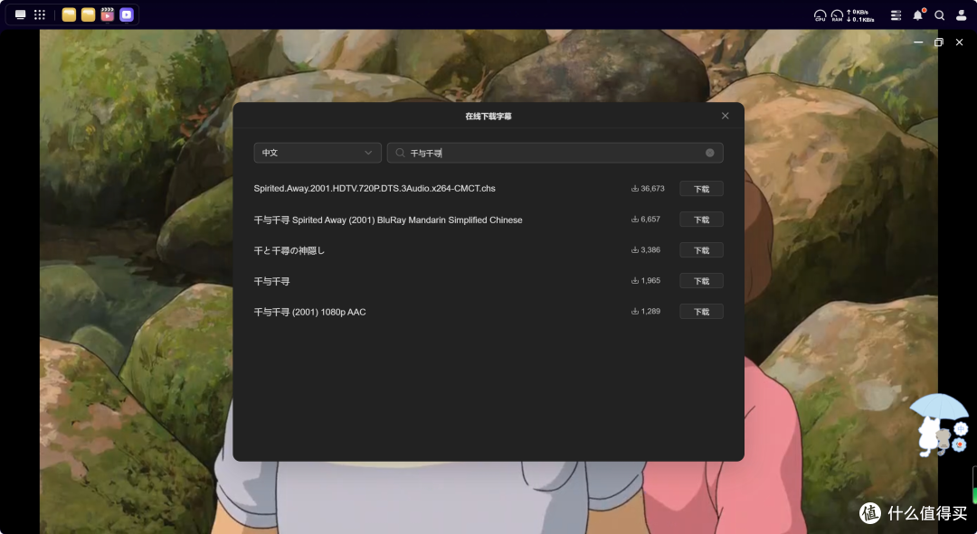Download the BluRay Mandarin Simplified Chinese subtitle
This screenshot has width=977, height=534.
pyautogui.click(x=701, y=219)
